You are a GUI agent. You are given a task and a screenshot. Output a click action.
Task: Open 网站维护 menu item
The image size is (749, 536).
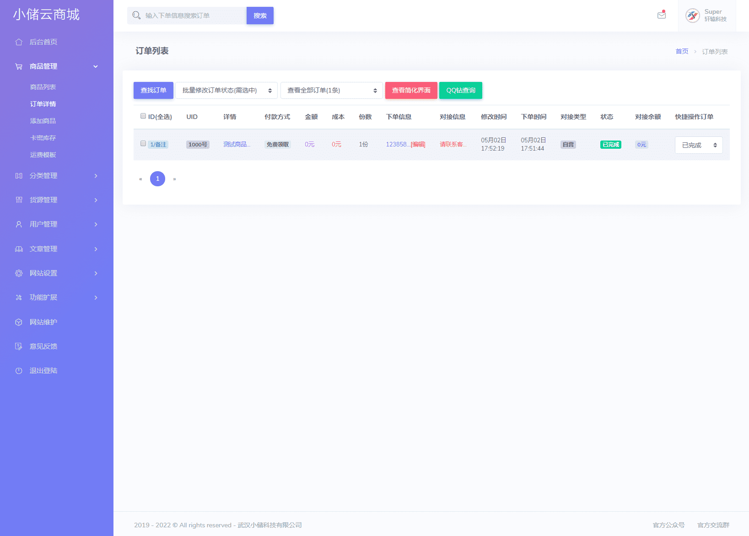click(x=43, y=322)
